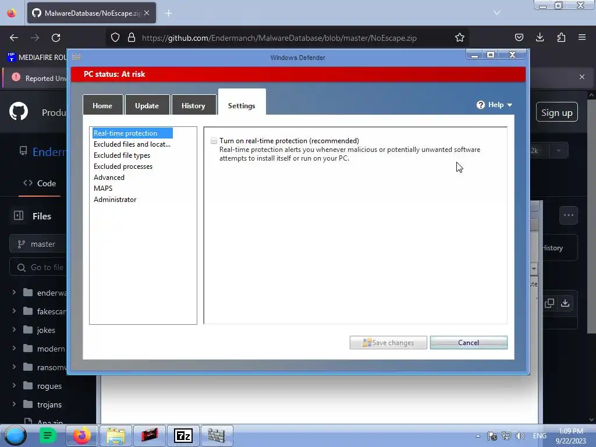The image size is (596, 447).
Task: Click the tracking protection shield icon
Action: pos(115,38)
